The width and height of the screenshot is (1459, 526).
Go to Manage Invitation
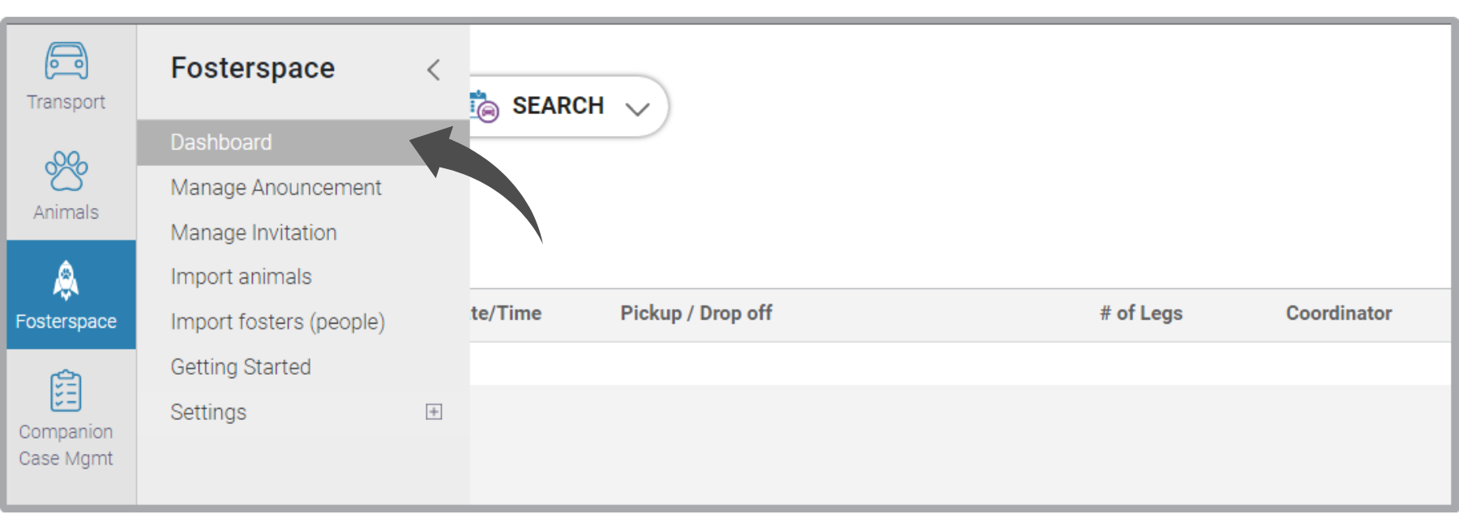254,233
